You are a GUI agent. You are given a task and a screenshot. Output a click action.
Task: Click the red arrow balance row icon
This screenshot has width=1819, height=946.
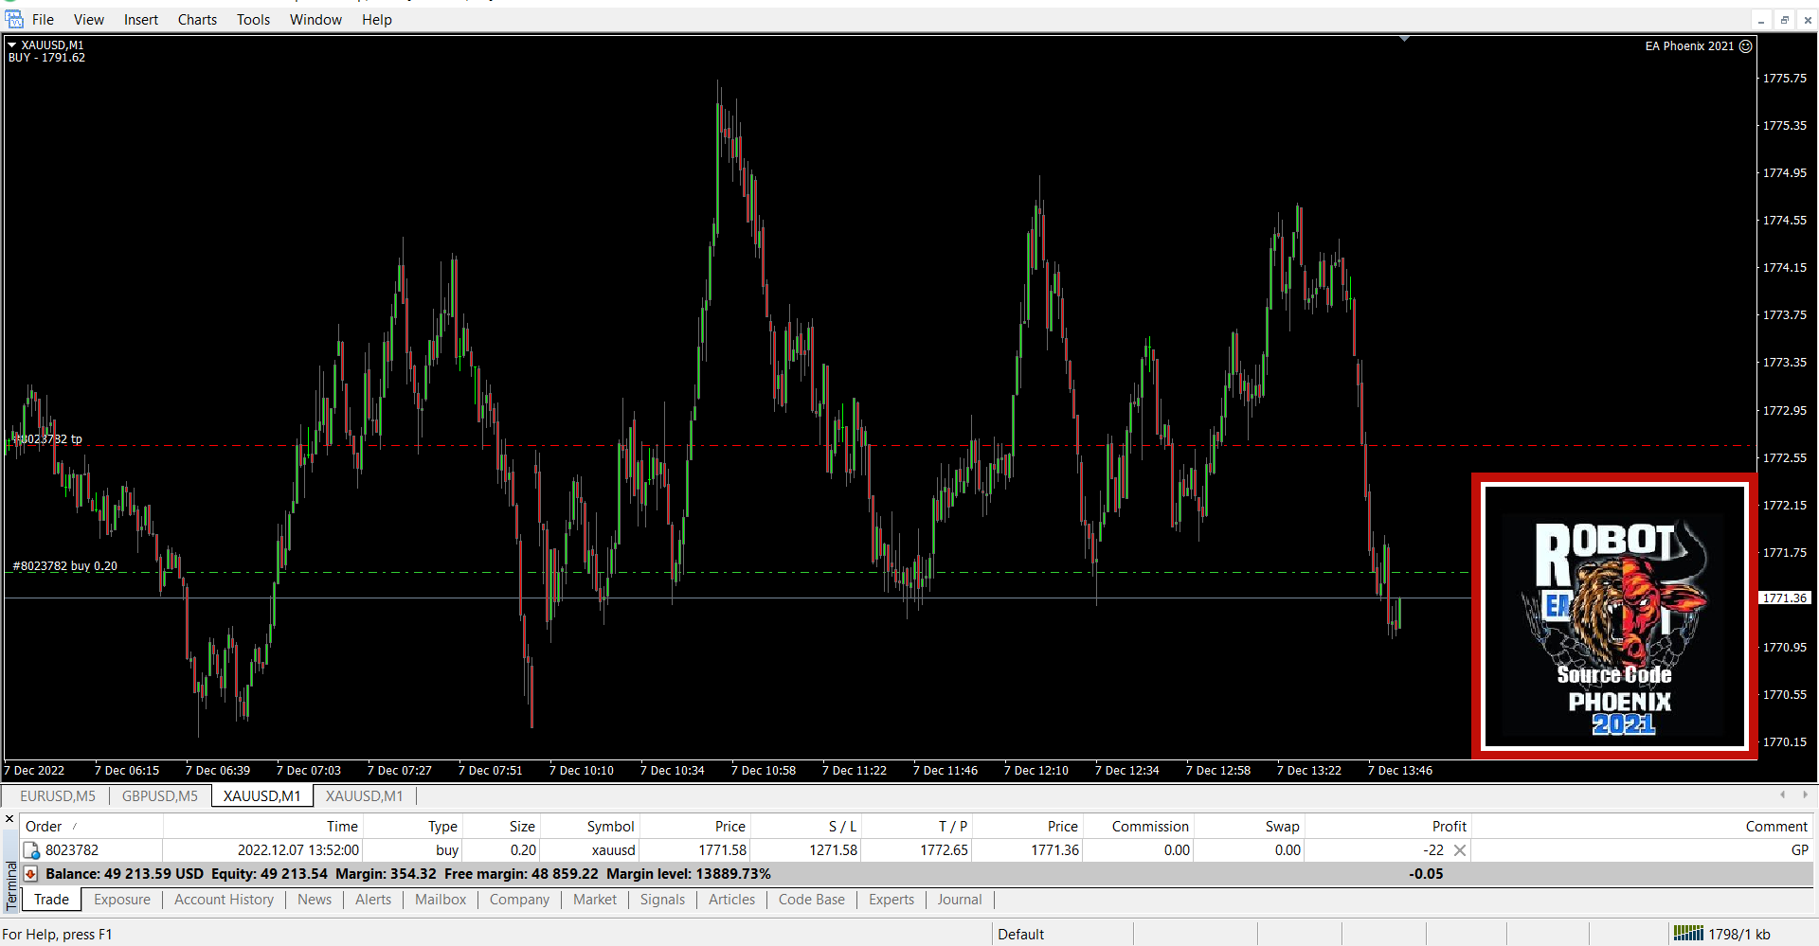pyautogui.click(x=31, y=873)
